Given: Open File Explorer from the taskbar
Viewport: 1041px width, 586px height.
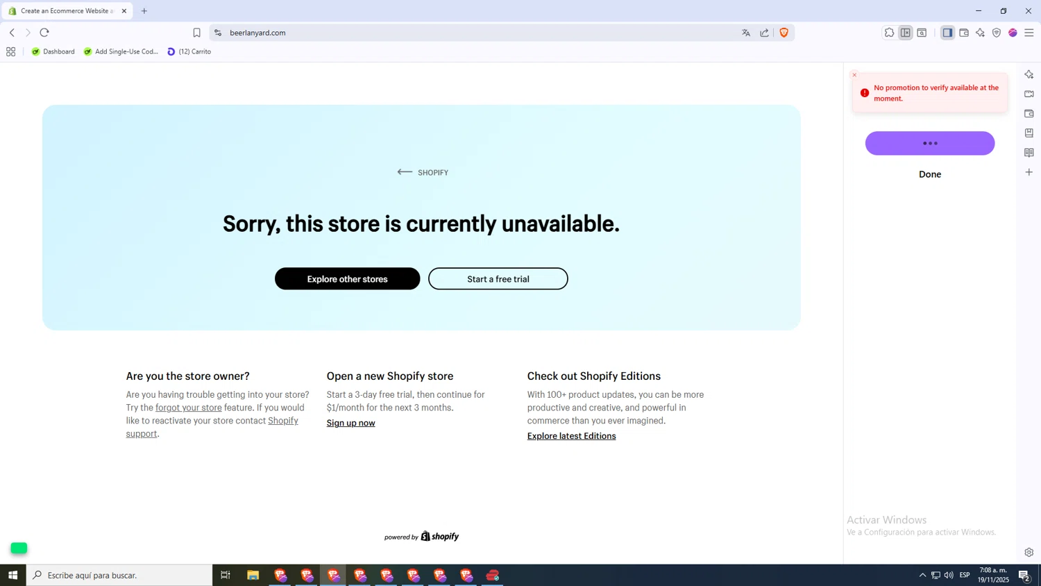Looking at the screenshot, I should [x=253, y=575].
